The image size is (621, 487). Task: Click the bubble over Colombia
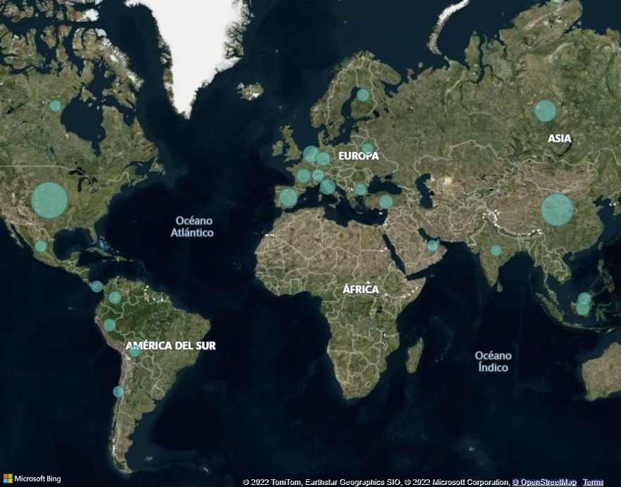pyautogui.click(x=115, y=297)
